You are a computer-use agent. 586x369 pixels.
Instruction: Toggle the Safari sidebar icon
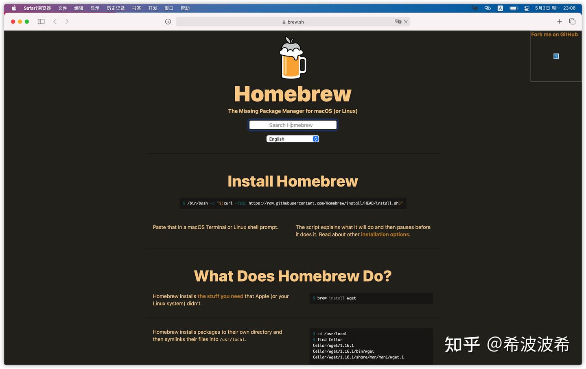[x=41, y=21]
